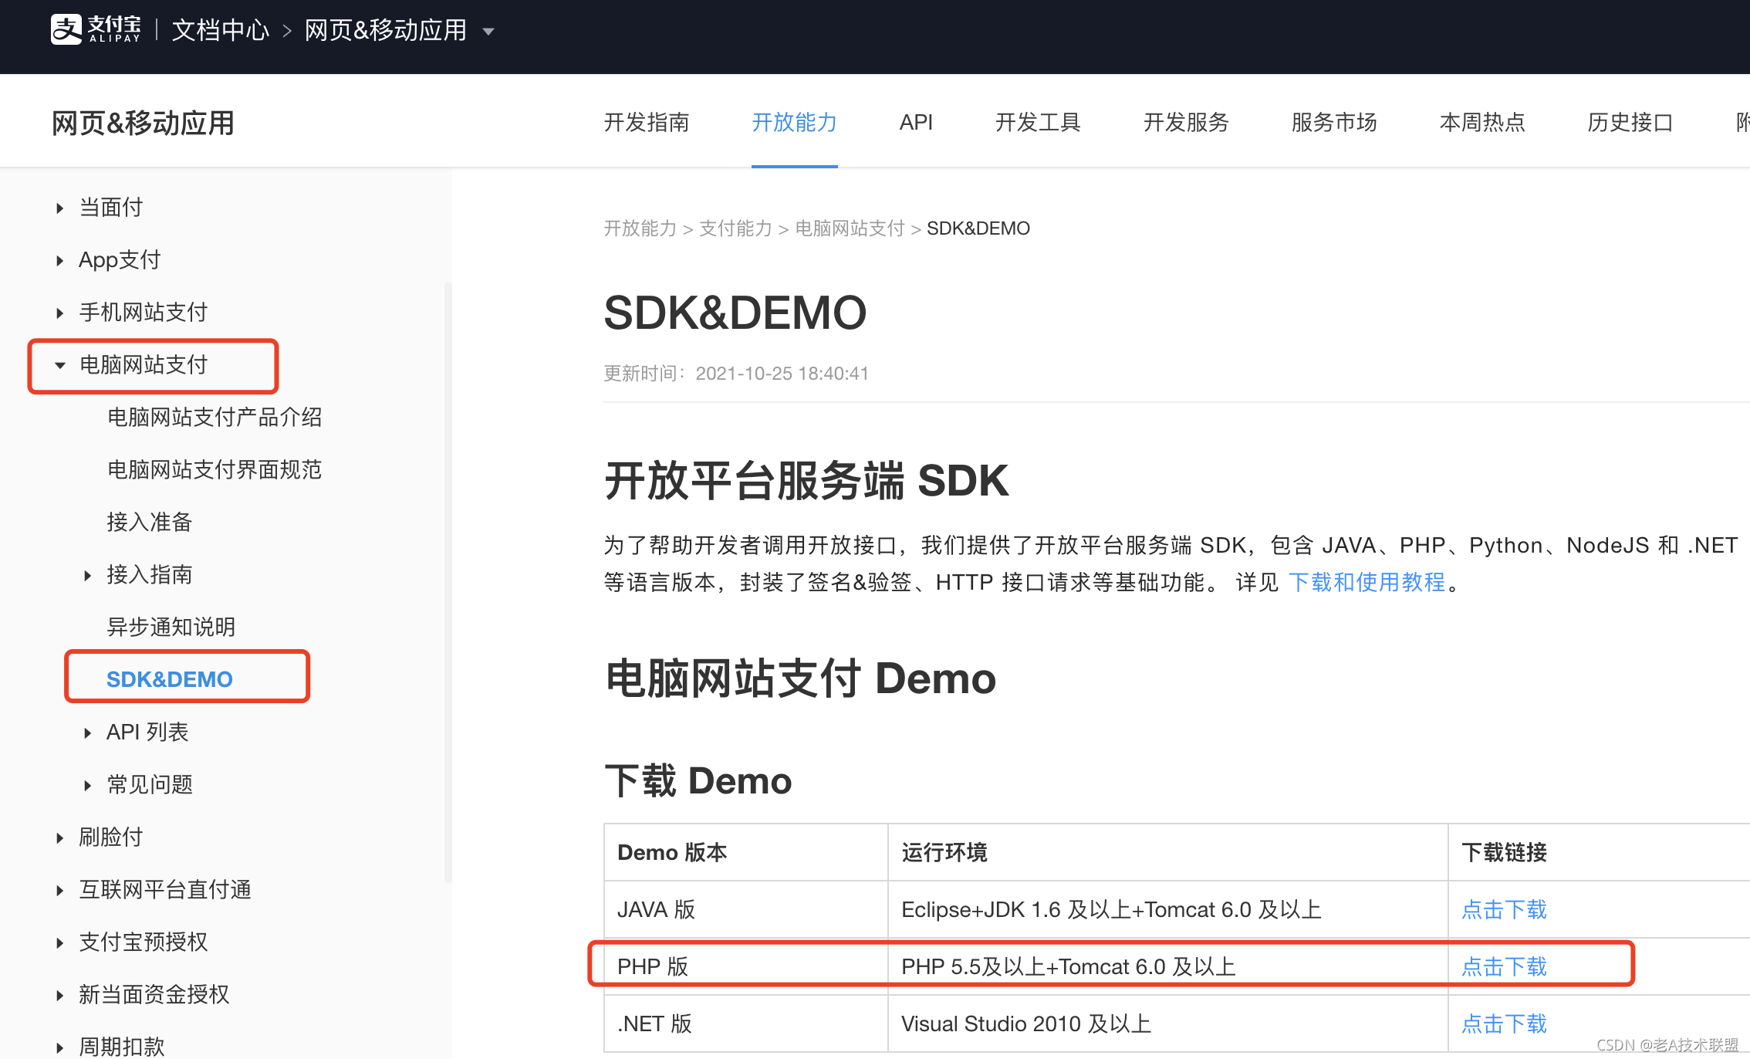Select SDK&DEMO in sidebar

point(170,679)
